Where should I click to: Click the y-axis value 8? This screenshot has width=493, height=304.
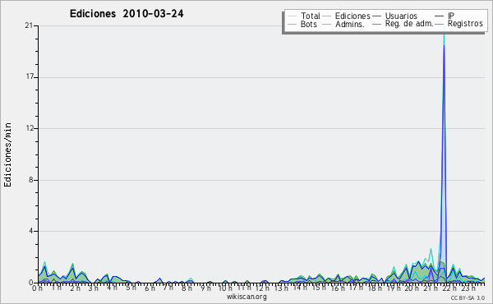[31, 180]
